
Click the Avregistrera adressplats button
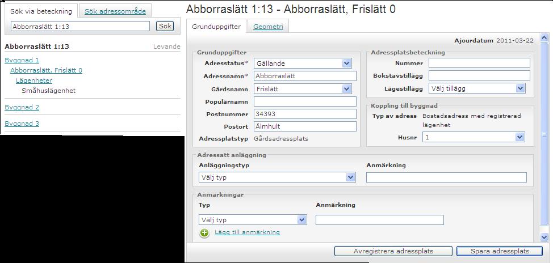(393, 251)
